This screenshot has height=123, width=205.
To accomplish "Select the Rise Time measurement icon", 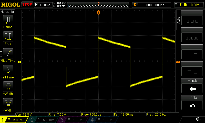I will tap(8, 53).
